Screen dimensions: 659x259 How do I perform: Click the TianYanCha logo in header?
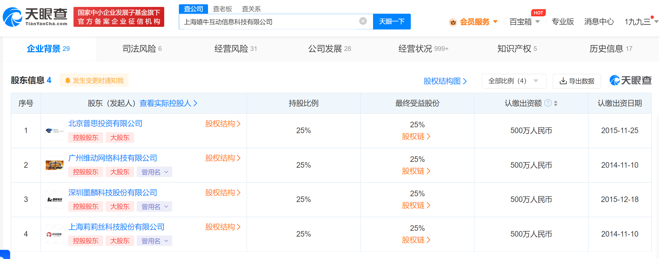pos(35,17)
